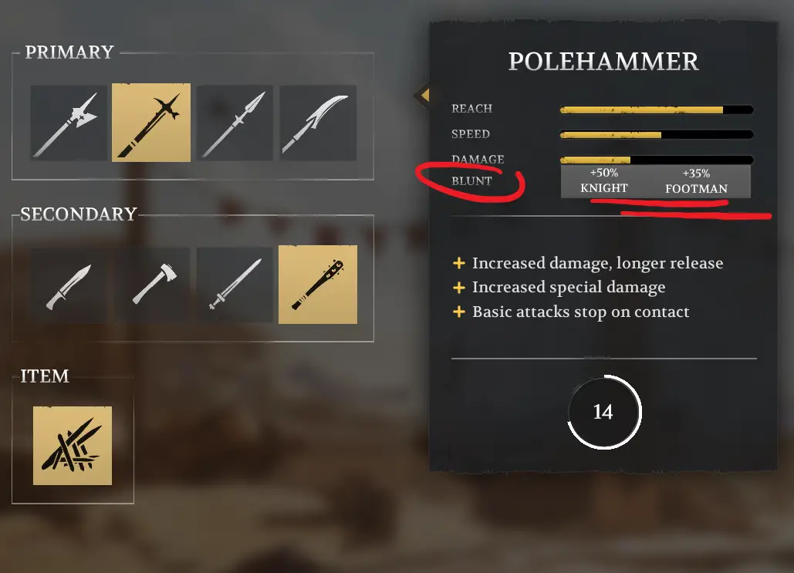Pick the hatchet secondary weapon
This screenshot has height=573, width=794.
151,285
